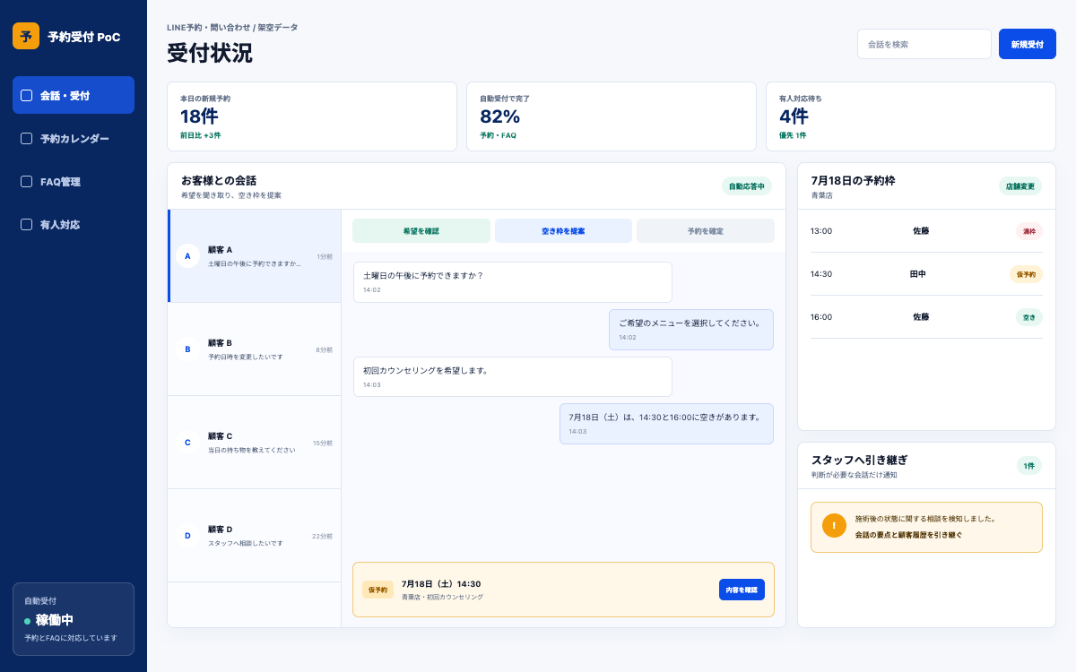Open 顧客 B conversation about 予約日時を変更
This screenshot has width=1076, height=672.
[255, 349]
